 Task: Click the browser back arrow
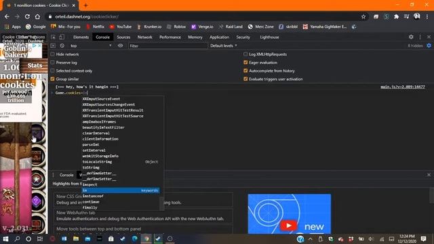point(7,16)
